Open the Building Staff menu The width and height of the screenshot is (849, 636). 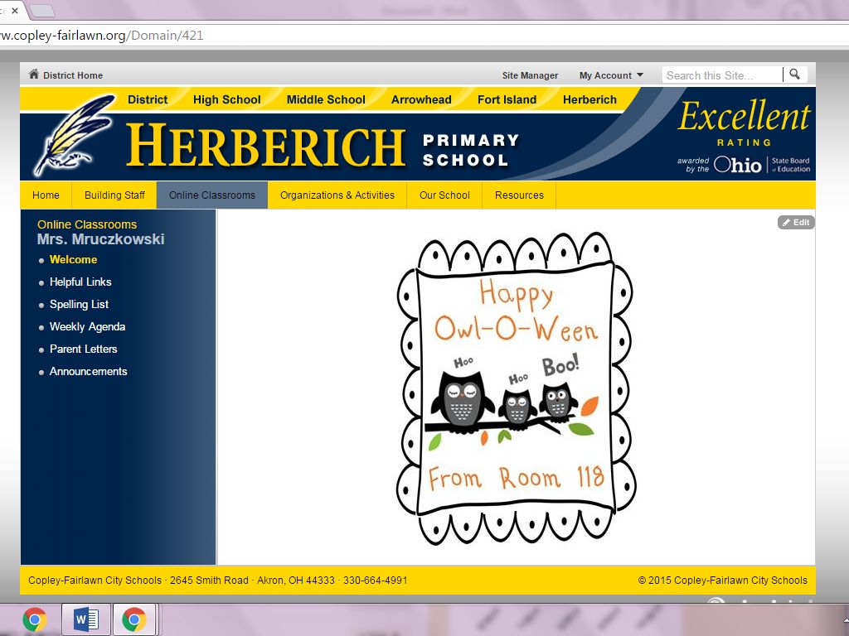click(114, 195)
